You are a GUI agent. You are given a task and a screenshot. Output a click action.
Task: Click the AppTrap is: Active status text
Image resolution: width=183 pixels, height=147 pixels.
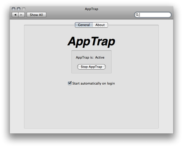[x=90, y=58]
